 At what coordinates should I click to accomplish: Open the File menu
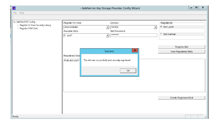[15, 13]
